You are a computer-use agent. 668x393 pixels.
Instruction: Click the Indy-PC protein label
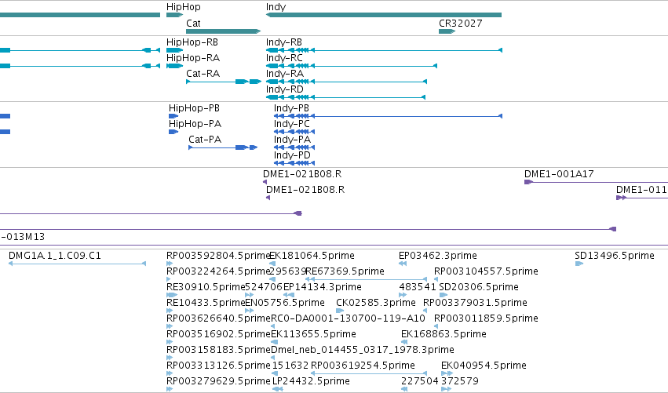pyautogui.click(x=292, y=124)
